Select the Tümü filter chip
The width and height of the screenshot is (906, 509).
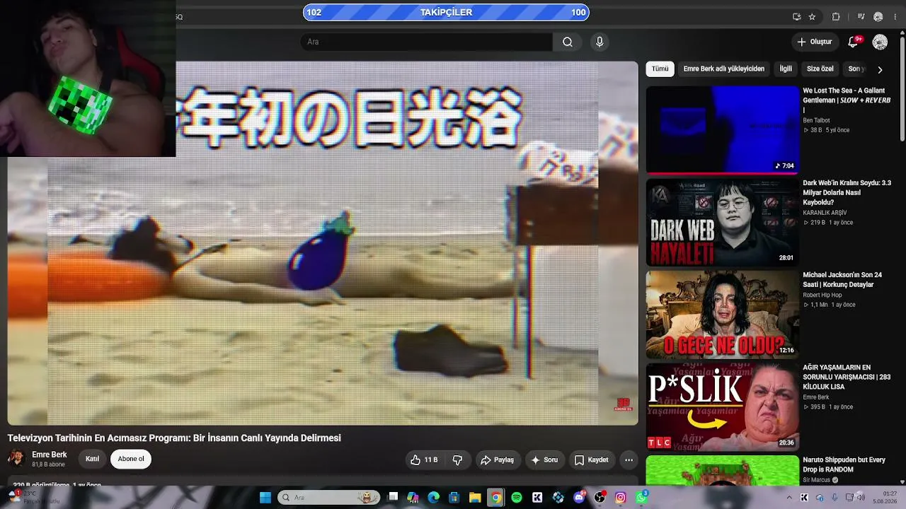[660, 69]
